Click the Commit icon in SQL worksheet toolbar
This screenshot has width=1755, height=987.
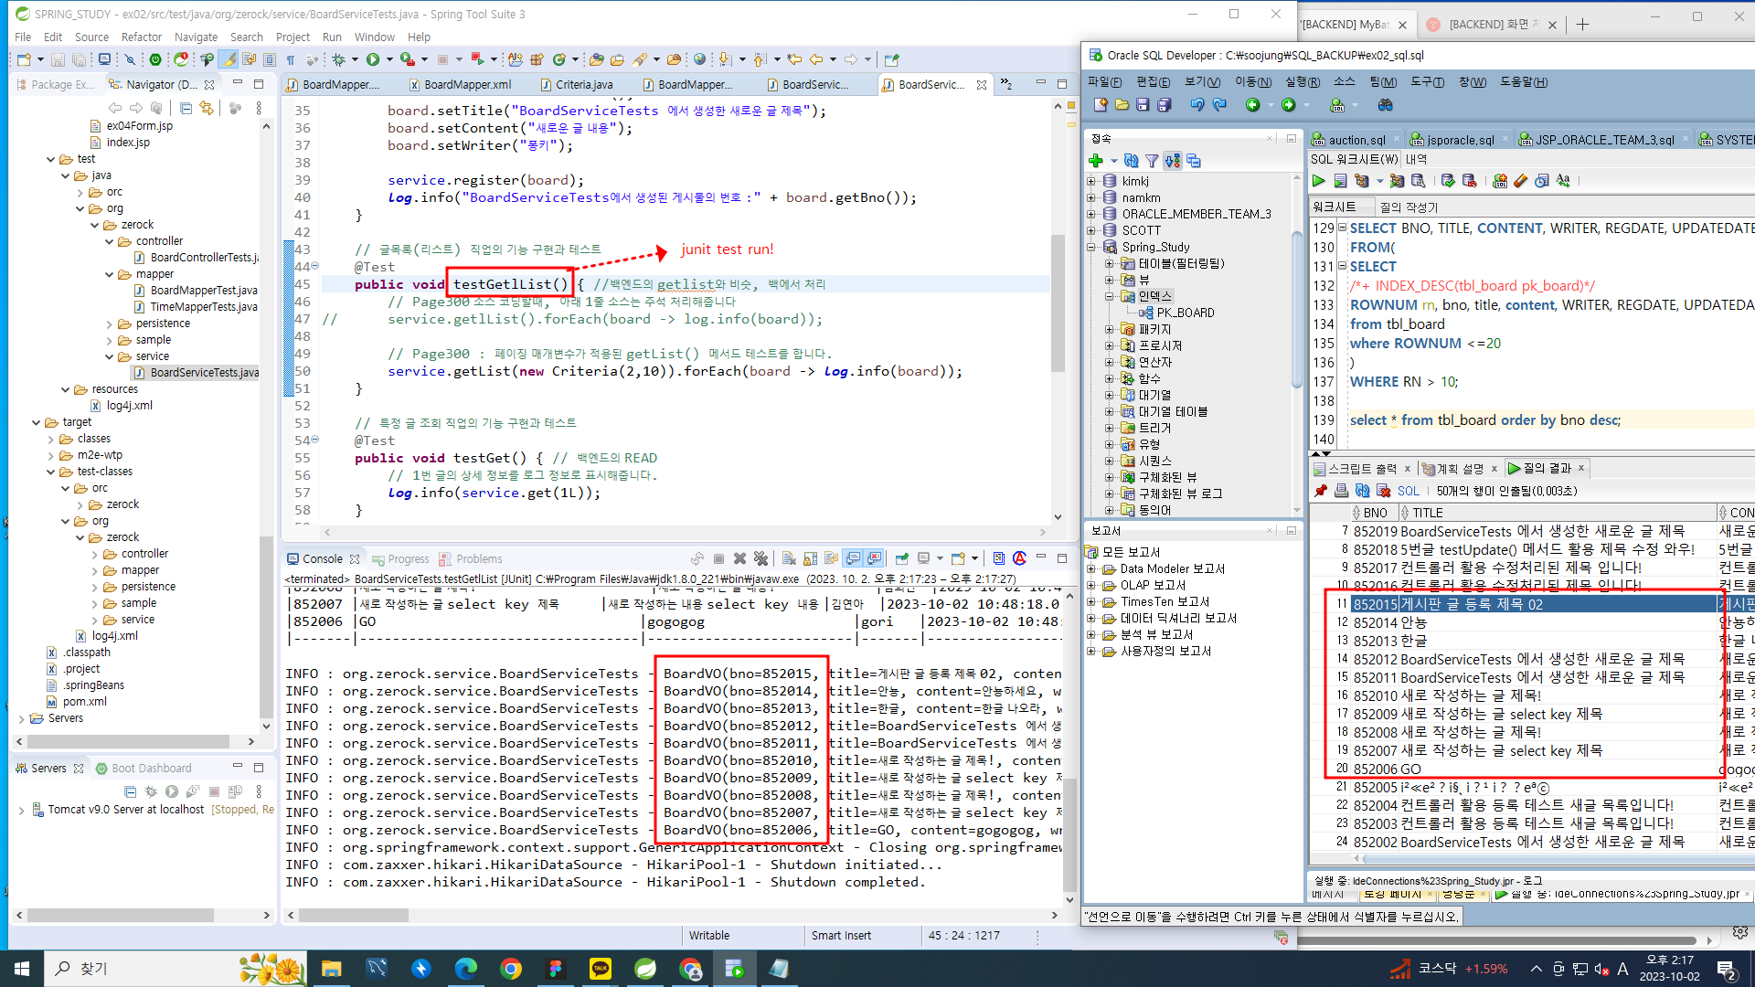click(1448, 181)
